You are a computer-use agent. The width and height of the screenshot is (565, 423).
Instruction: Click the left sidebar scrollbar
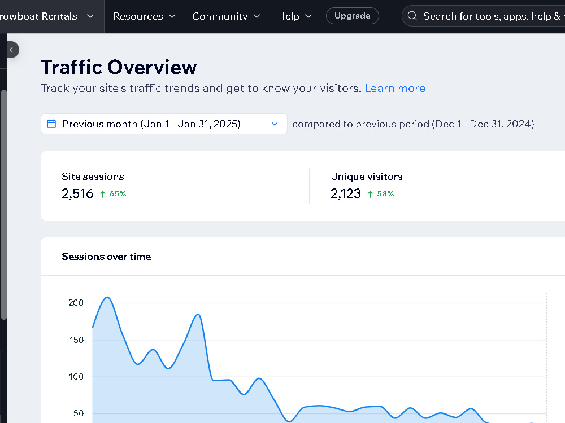(x=3, y=204)
